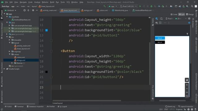Click the Collapse All icon in the Project panel
Viewport: 198px width, 111px height.
click(28, 10)
